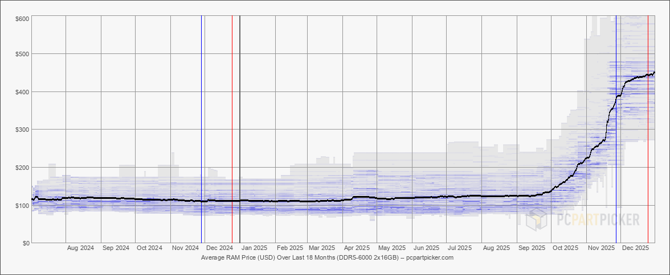Select the Dec 2024 x-axis label
Viewport: 670px width, 275px height.
click(x=219, y=248)
